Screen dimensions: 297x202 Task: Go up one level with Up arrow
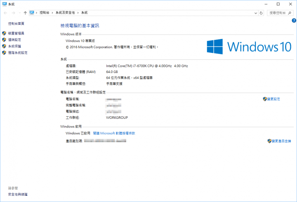(25, 13)
